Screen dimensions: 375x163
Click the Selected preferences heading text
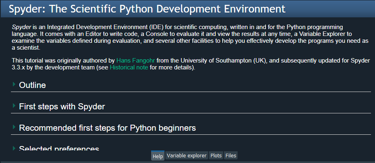point(59,148)
